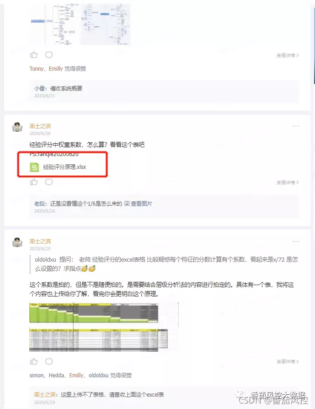Expand 查看详情 under the xlsx attachment post

(287, 182)
